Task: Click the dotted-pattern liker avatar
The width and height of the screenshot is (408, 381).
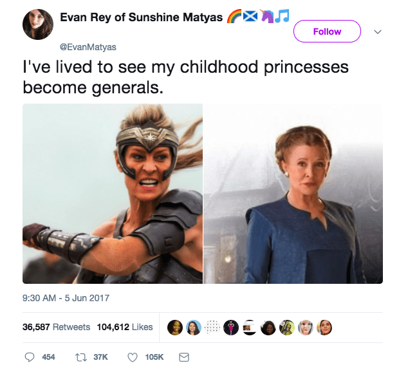Action: (x=212, y=328)
